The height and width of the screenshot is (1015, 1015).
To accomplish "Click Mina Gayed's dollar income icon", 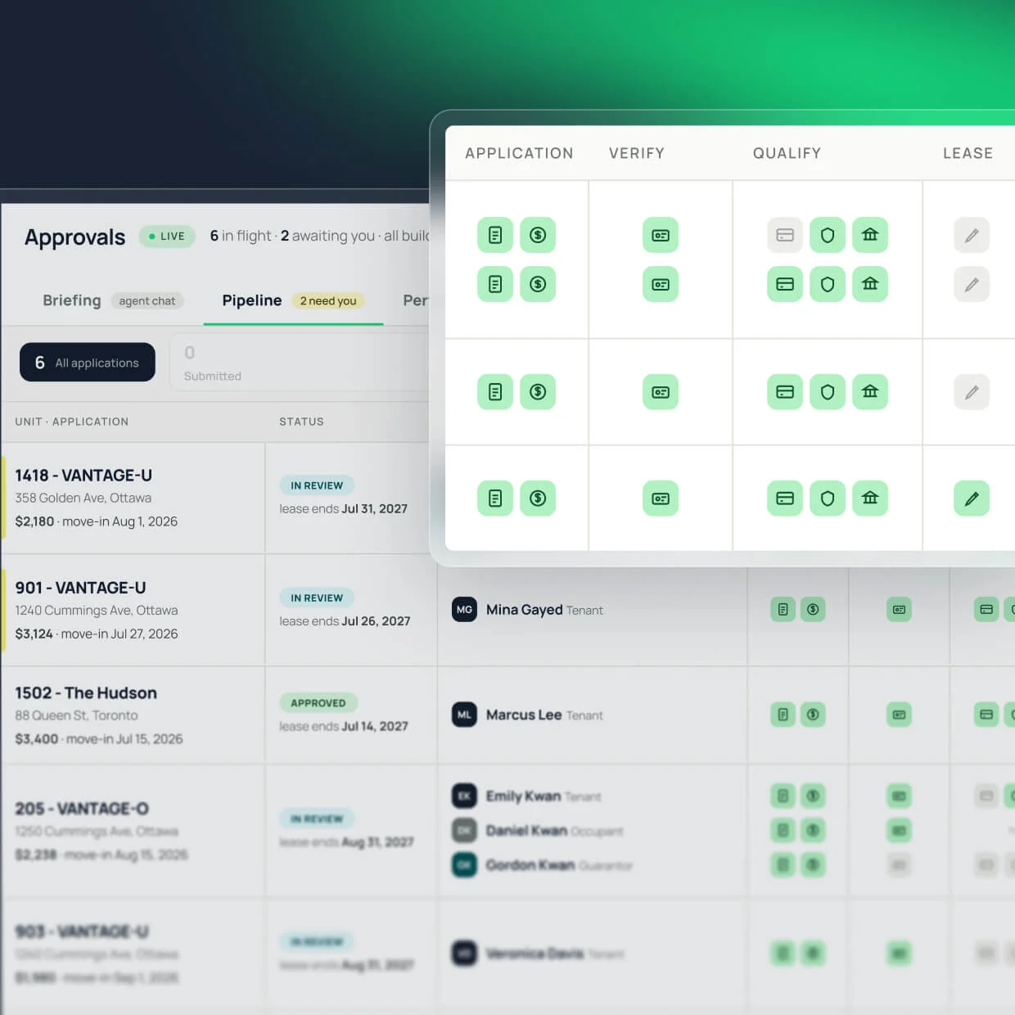I will 813,609.
